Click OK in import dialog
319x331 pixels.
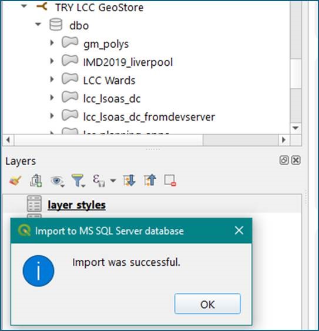point(207,304)
